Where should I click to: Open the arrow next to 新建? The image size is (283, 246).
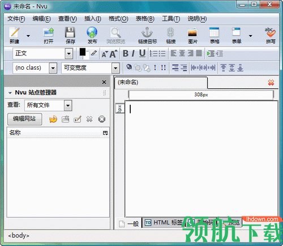point(28,36)
